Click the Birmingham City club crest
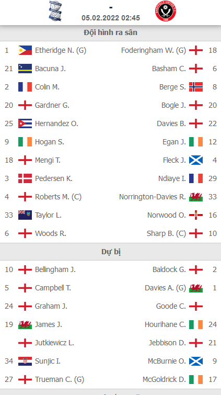The image size is (221, 395). point(55,11)
